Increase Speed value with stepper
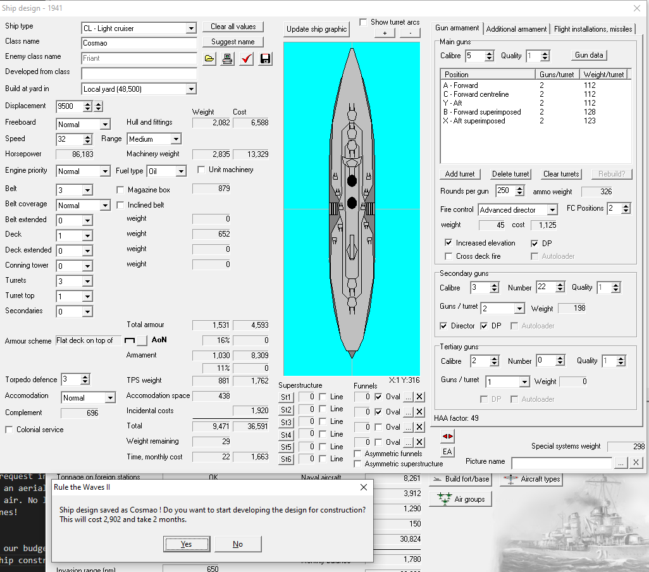 87,137
